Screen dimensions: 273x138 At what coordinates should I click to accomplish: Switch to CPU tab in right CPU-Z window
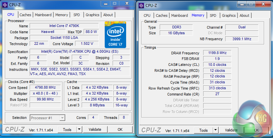click(x=147, y=15)
